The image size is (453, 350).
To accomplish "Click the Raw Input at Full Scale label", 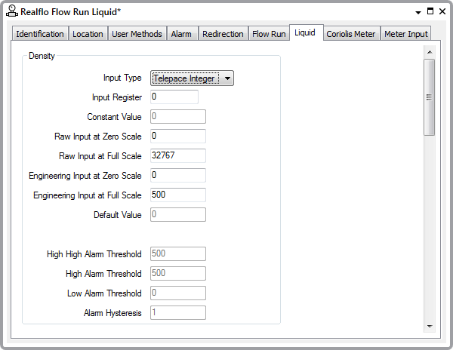I will pyautogui.click(x=100, y=156).
